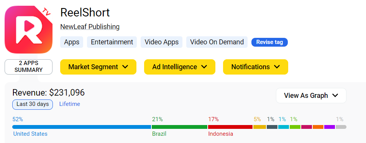Open the Notifications dropdown
The height and width of the screenshot is (143, 366).
(x=256, y=67)
